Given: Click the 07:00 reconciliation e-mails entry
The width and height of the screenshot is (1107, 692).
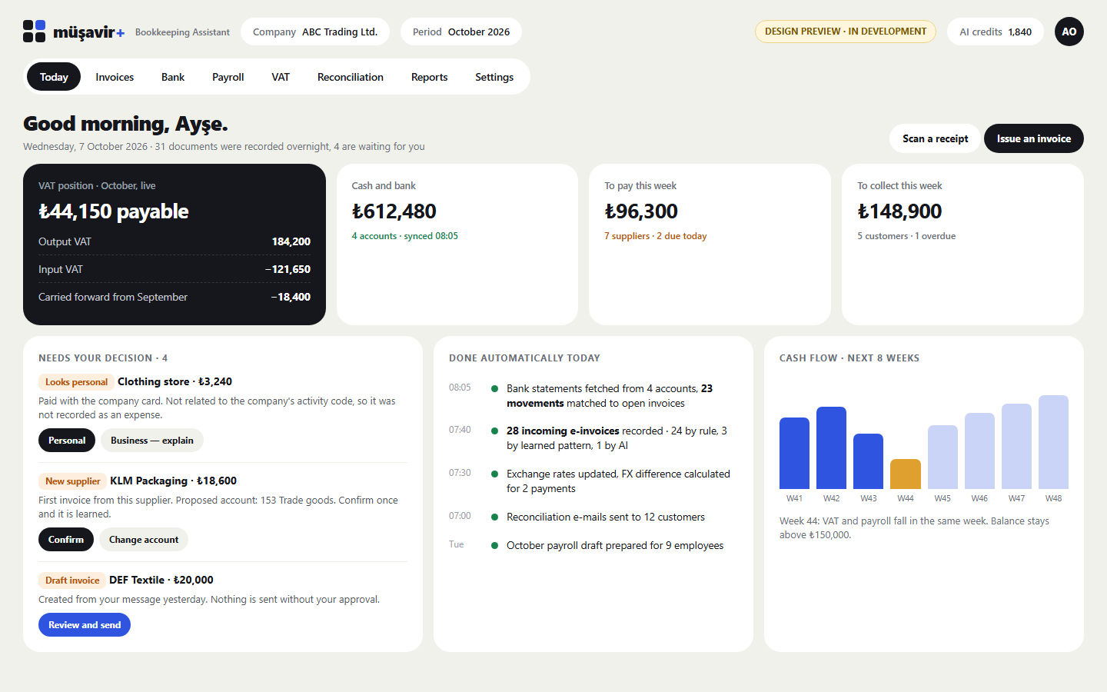Looking at the screenshot, I should (593, 517).
